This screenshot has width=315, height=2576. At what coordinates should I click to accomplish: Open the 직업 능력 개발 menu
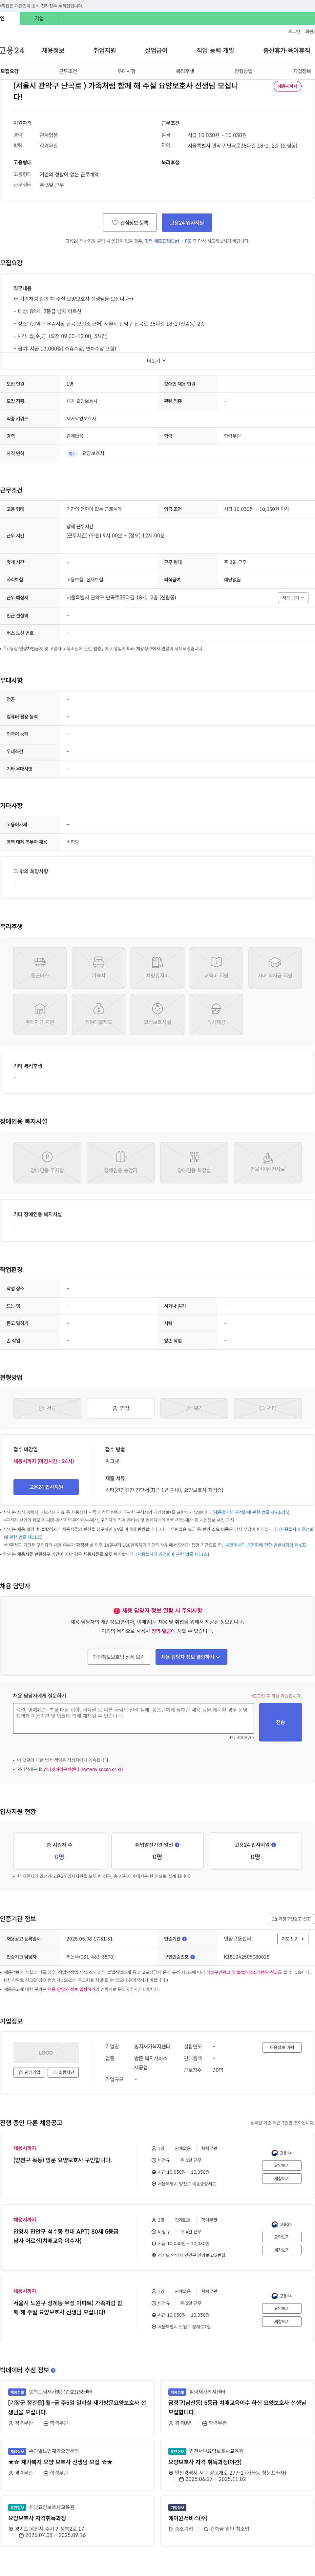pos(215,50)
